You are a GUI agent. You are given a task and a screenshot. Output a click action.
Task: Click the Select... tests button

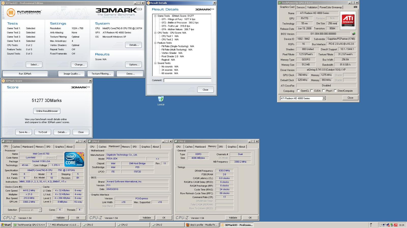coord(35,65)
